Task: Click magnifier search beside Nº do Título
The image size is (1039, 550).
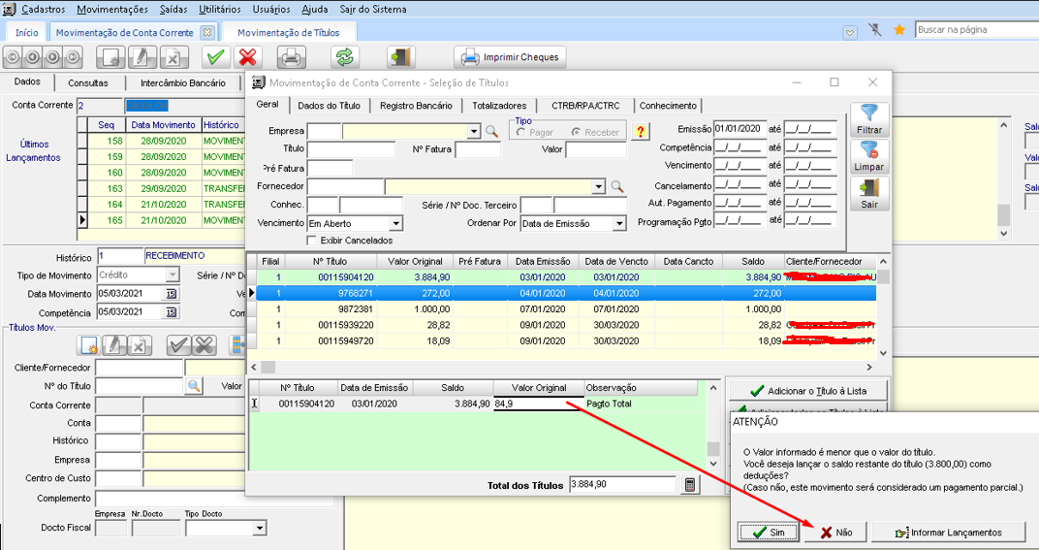Action: (x=194, y=386)
